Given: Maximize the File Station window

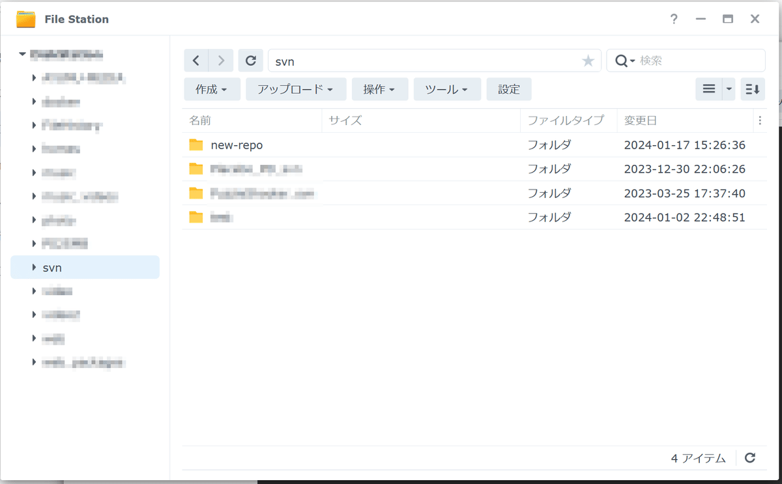Looking at the screenshot, I should click(728, 19).
